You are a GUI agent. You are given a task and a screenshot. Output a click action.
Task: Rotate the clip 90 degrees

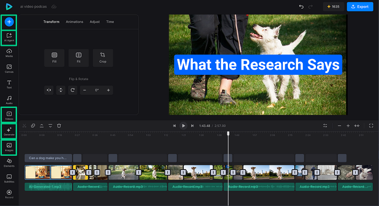click(72, 90)
